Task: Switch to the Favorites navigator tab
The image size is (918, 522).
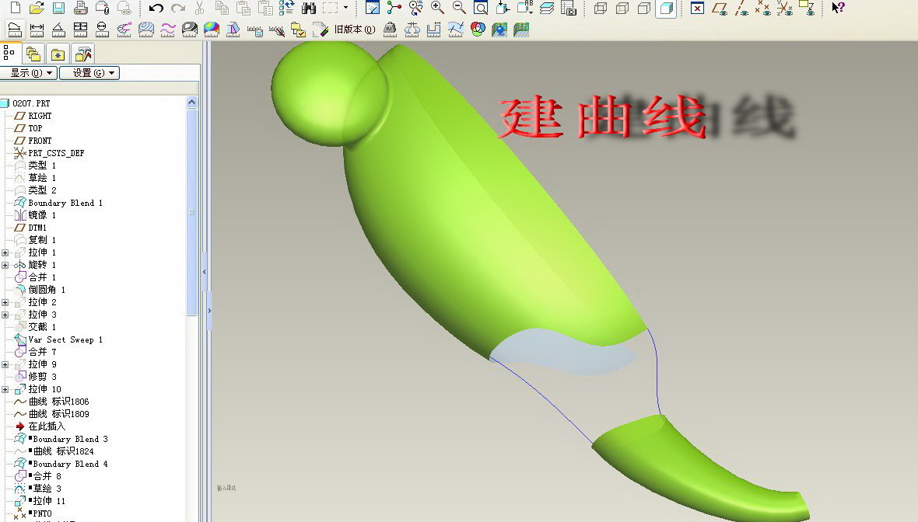Action: pyautogui.click(x=58, y=54)
